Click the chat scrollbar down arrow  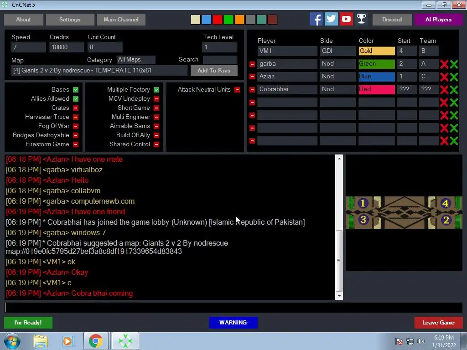click(x=339, y=296)
